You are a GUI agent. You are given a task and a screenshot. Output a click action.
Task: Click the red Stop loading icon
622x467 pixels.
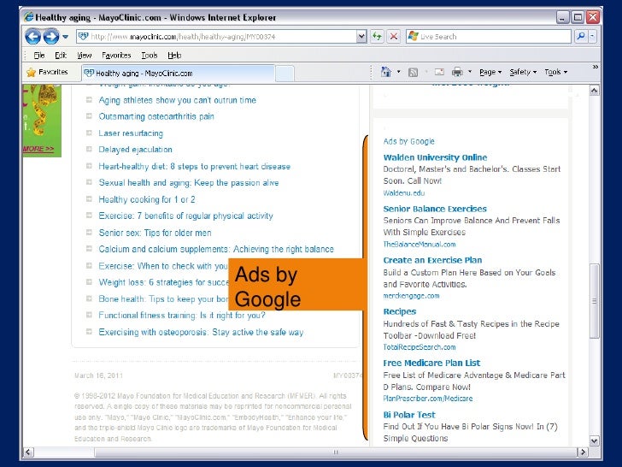393,36
